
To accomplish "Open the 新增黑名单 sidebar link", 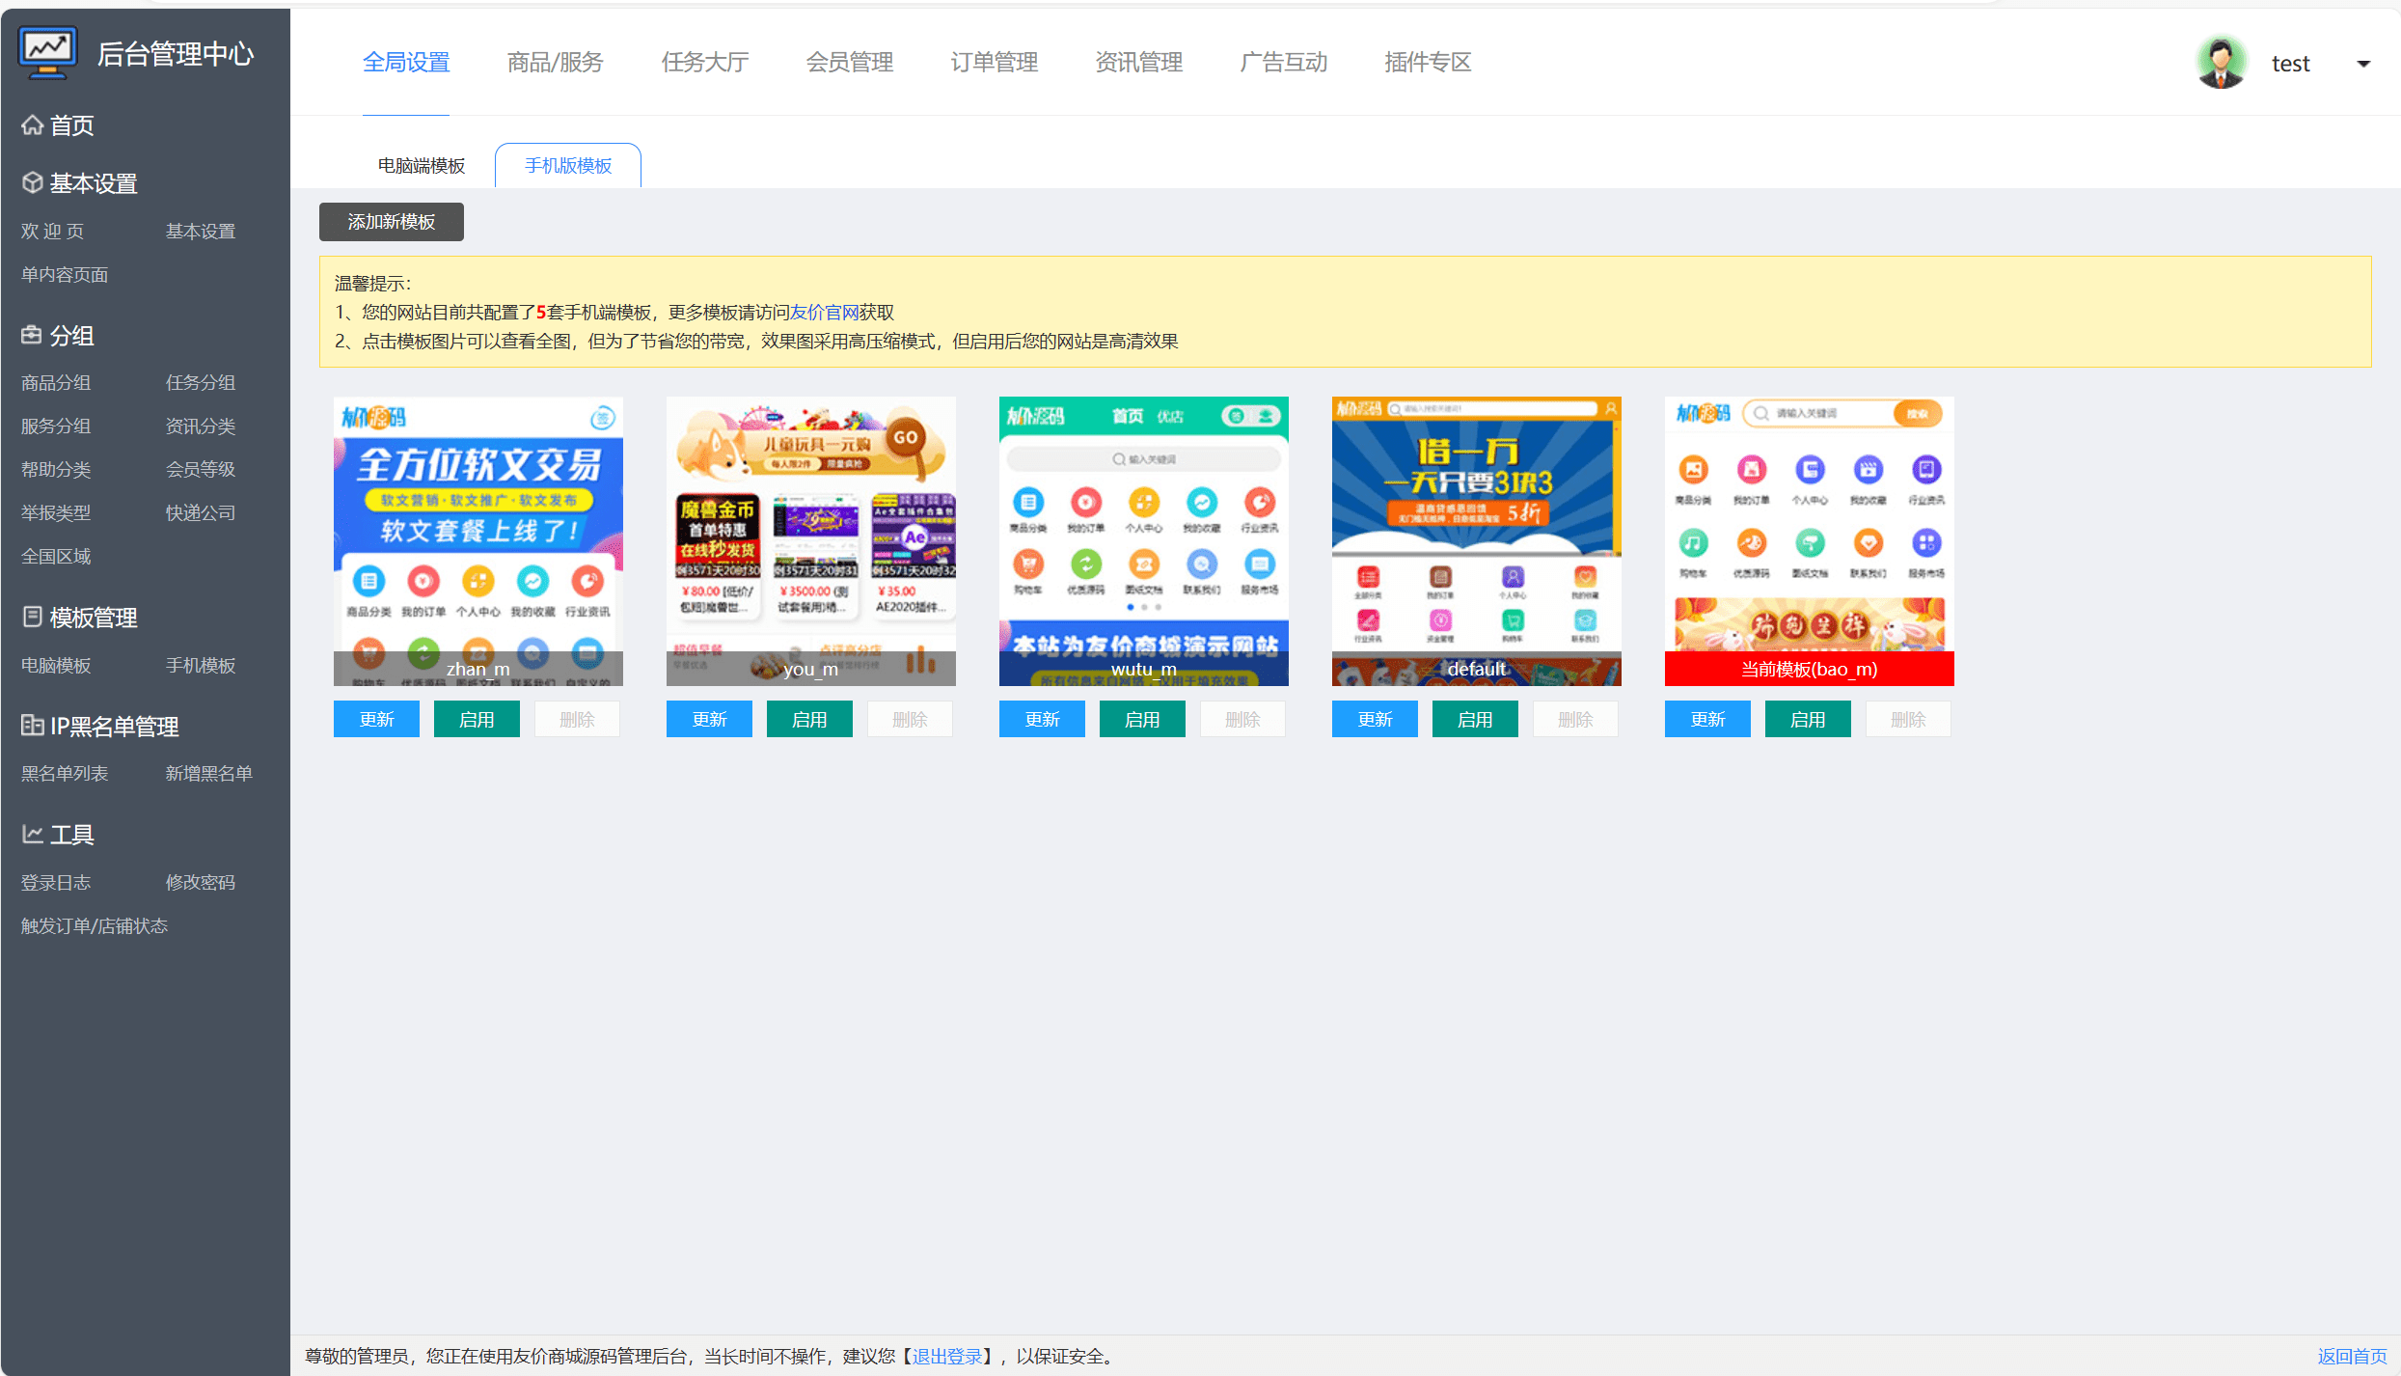I will click(209, 774).
